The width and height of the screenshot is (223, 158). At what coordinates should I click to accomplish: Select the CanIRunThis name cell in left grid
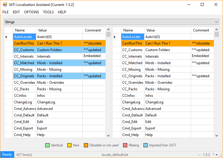click(24, 43)
